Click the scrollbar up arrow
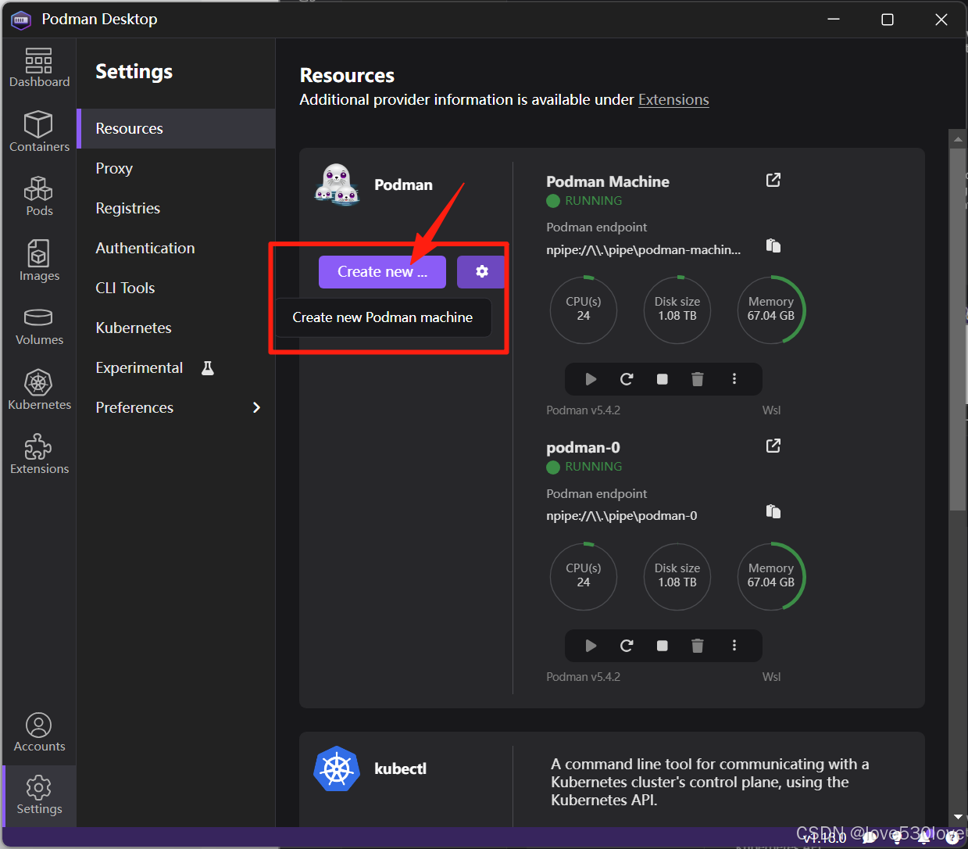The width and height of the screenshot is (968, 849). tap(958, 139)
